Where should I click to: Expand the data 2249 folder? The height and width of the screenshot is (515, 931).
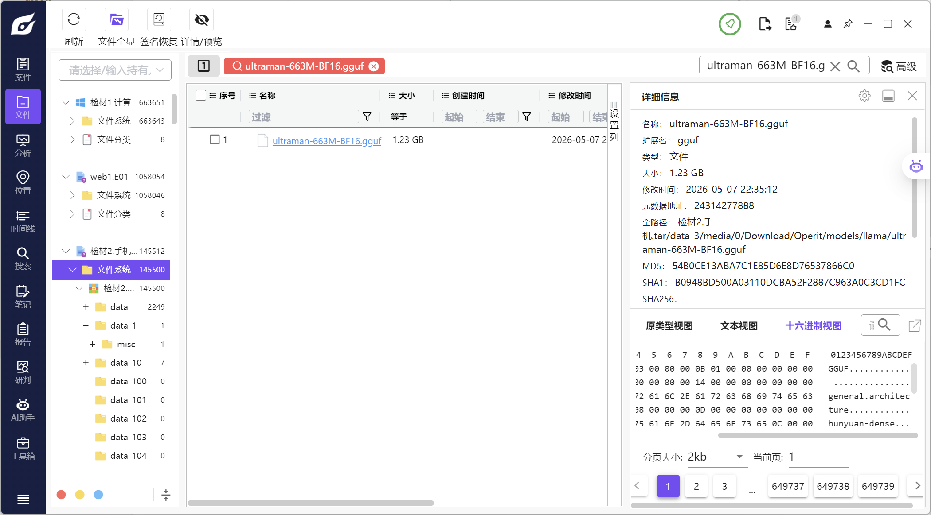coord(86,307)
